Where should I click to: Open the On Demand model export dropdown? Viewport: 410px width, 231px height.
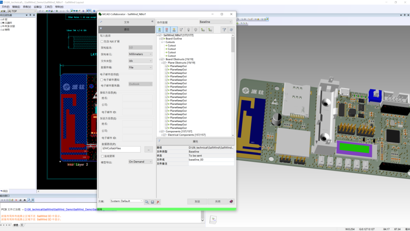click(140, 162)
